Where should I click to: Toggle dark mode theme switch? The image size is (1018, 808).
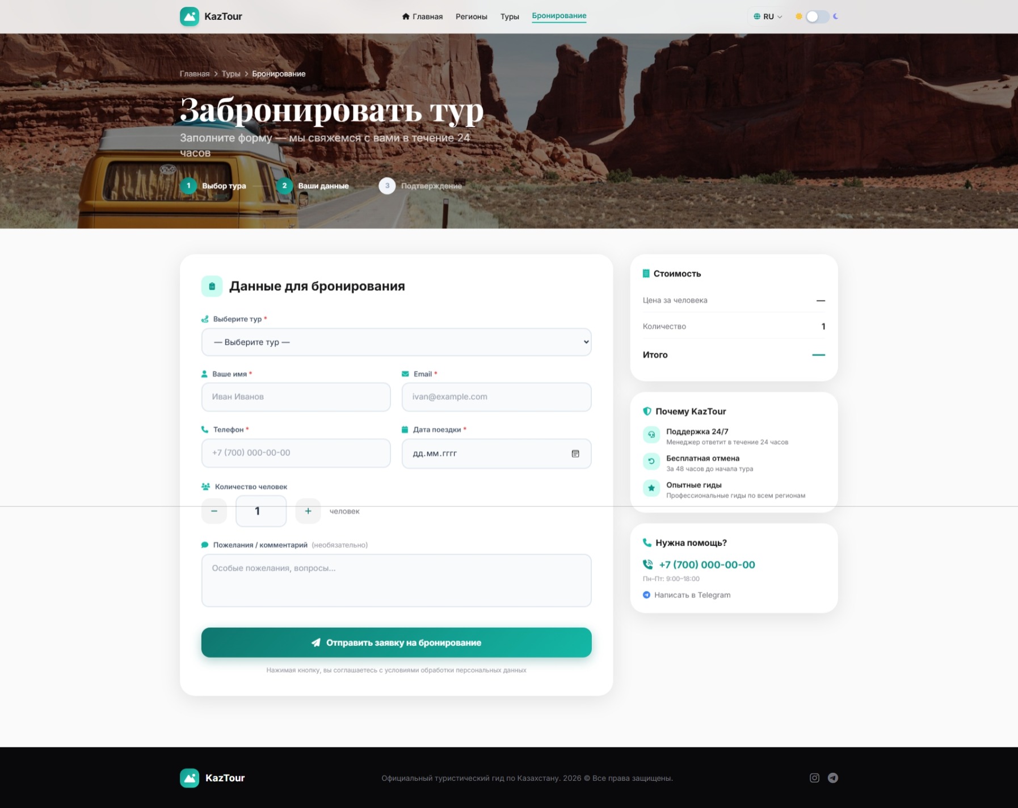point(817,16)
